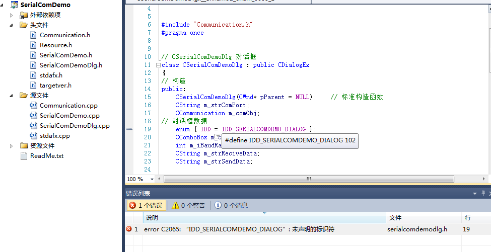Collapse the SerialComDemo project tree
This screenshot has height=252, width=491.
[3, 5]
